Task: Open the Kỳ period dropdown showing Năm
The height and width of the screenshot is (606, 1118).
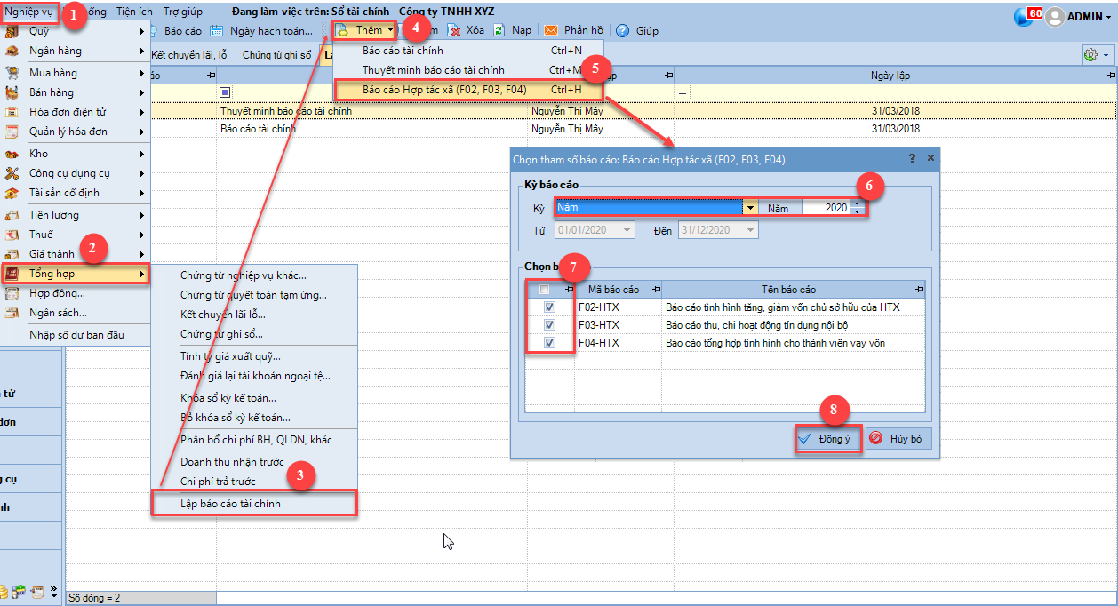Action: pyautogui.click(x=751, y=208)
